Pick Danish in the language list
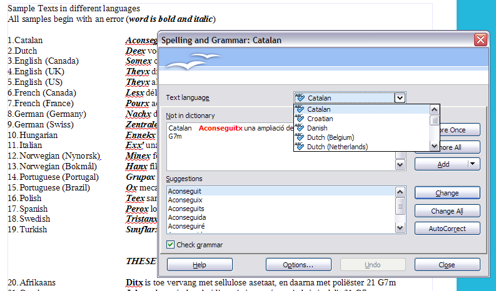This screenshot has height=291, width=496. pos(317,128)
